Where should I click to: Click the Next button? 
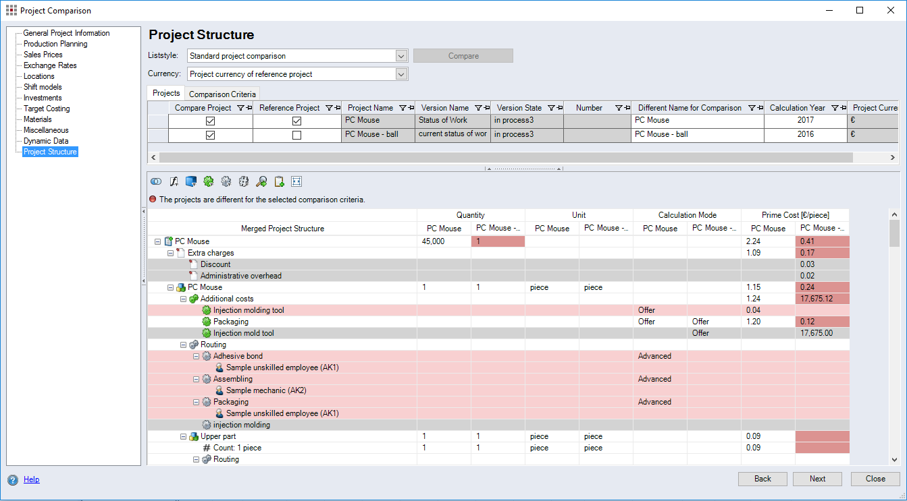click(817, 479)
